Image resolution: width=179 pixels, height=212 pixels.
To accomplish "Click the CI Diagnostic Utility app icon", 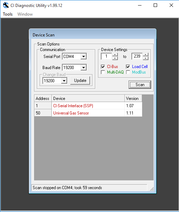I will [x=6, y=6].
